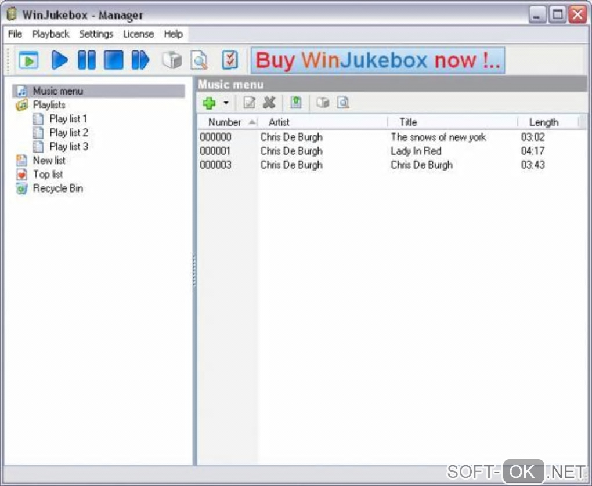Select the Playlists tree node
Image resolution: width=592 pixels, height=486 pixels.
tap(49, 105)
